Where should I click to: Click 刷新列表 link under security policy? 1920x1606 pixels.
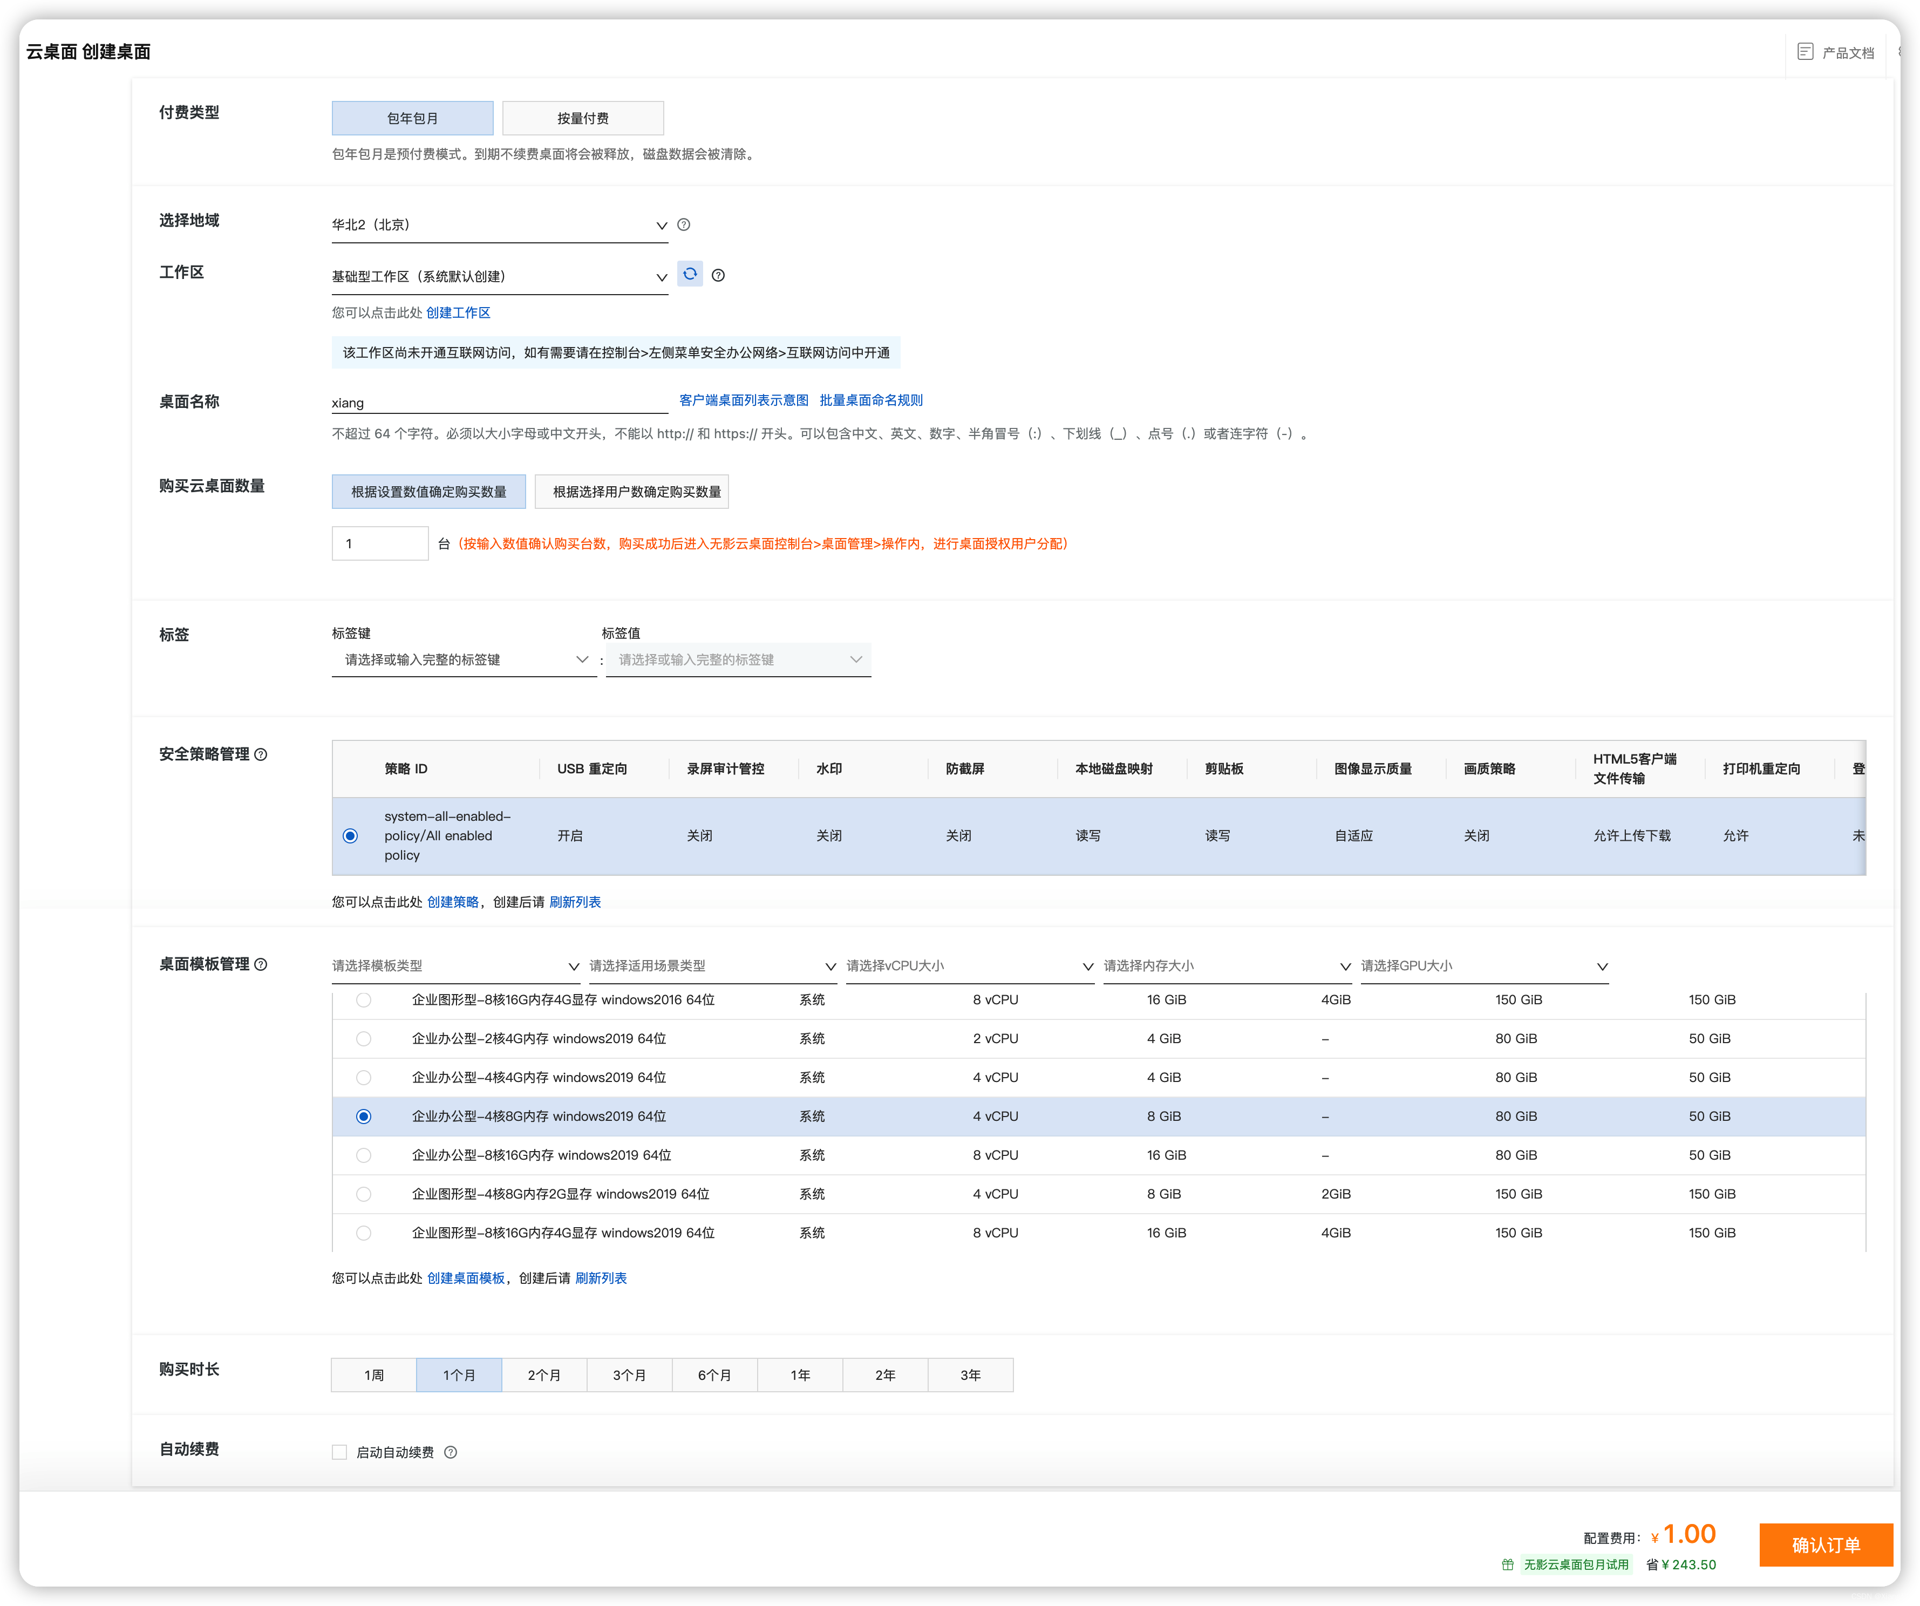pyautogui.click(x=575, y=903)
